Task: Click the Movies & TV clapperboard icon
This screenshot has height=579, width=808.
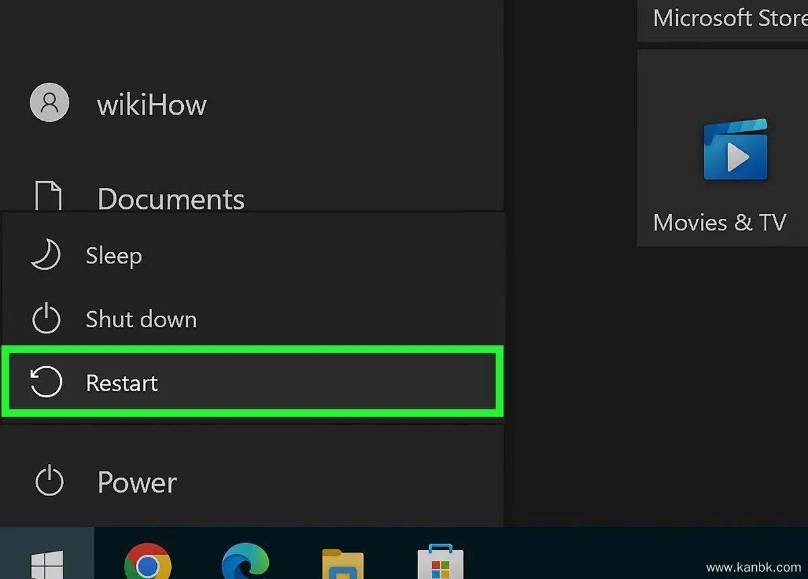Action: pyautogui.click(x=735, y=150)
